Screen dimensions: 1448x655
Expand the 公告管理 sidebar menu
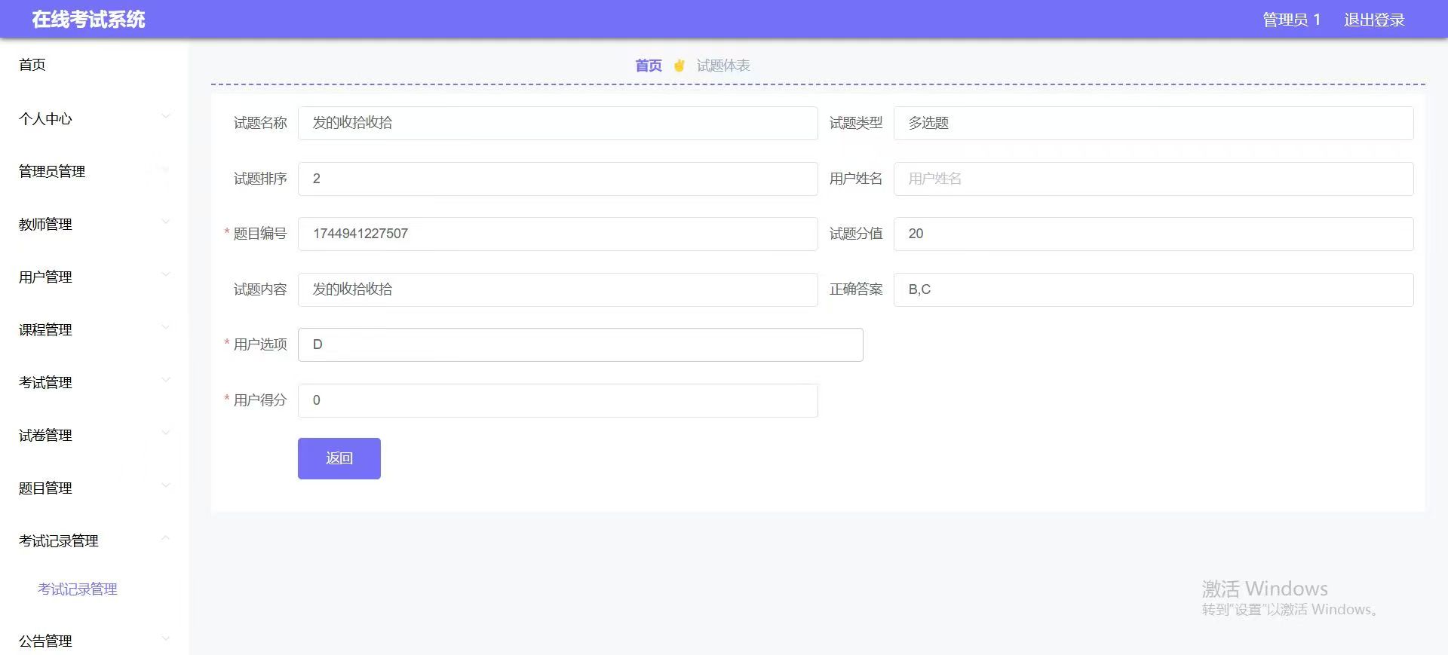94,641
